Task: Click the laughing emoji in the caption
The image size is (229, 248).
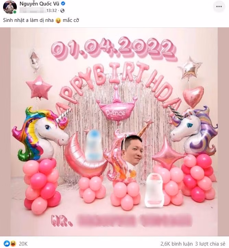Action: coord(58,21)
